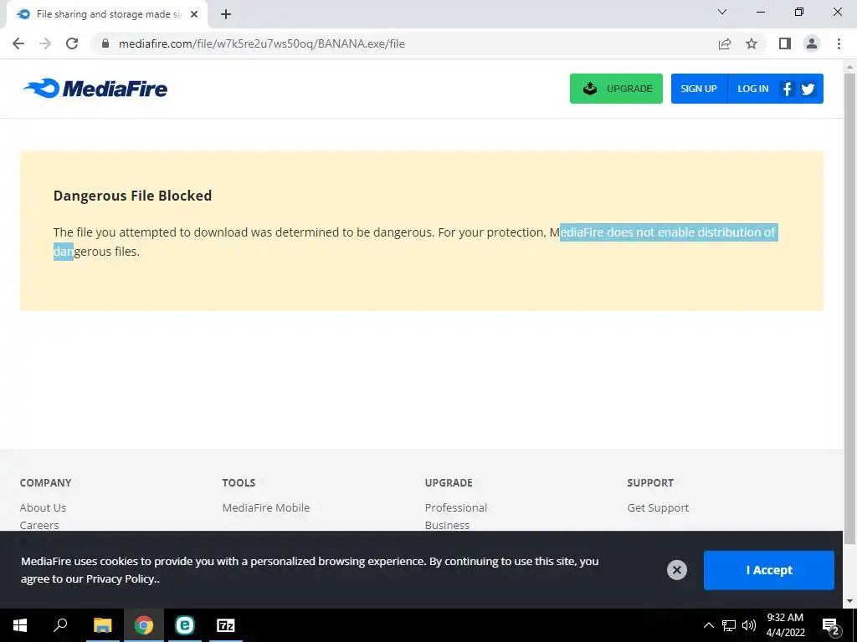The width and height of the screenshot is (857, 642).
Task: Click the TOOLS footer heading
Action: pyautogui.click(x=239, y=482)
